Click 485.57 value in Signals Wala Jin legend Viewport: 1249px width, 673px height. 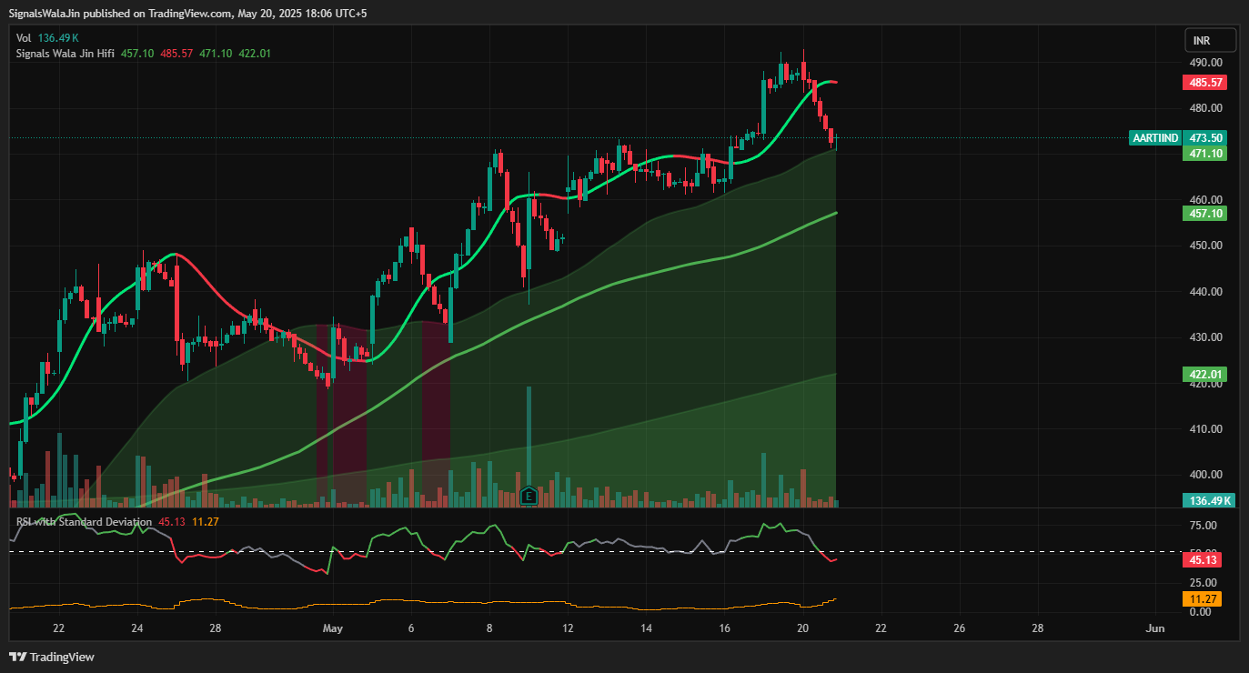click(176, 54)
